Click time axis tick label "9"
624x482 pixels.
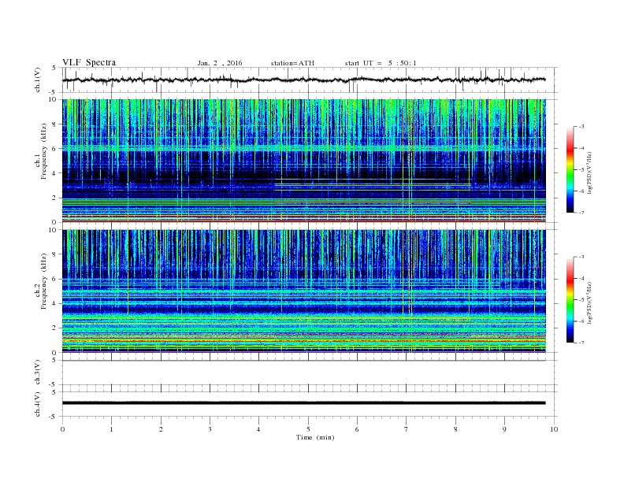(504, 429)
